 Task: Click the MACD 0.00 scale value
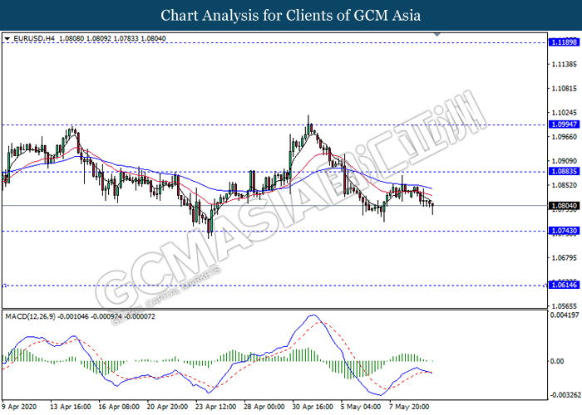[x=557, y=361]
